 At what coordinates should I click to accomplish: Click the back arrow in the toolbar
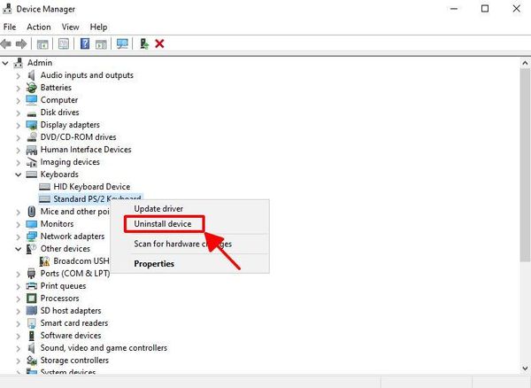(7, 43)
